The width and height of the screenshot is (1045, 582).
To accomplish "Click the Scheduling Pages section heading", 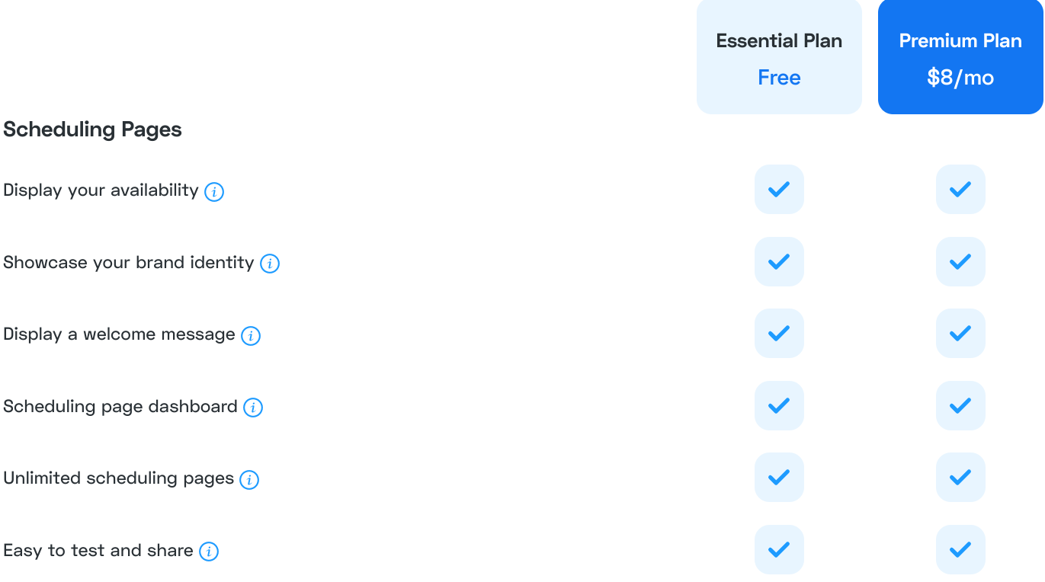I will [x=92, y=130].
